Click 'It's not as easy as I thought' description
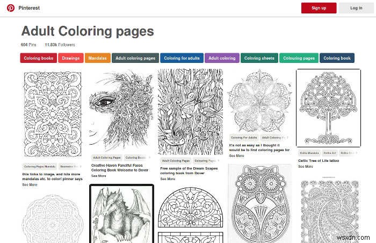376x243 pixels. [x=259, y=148]
